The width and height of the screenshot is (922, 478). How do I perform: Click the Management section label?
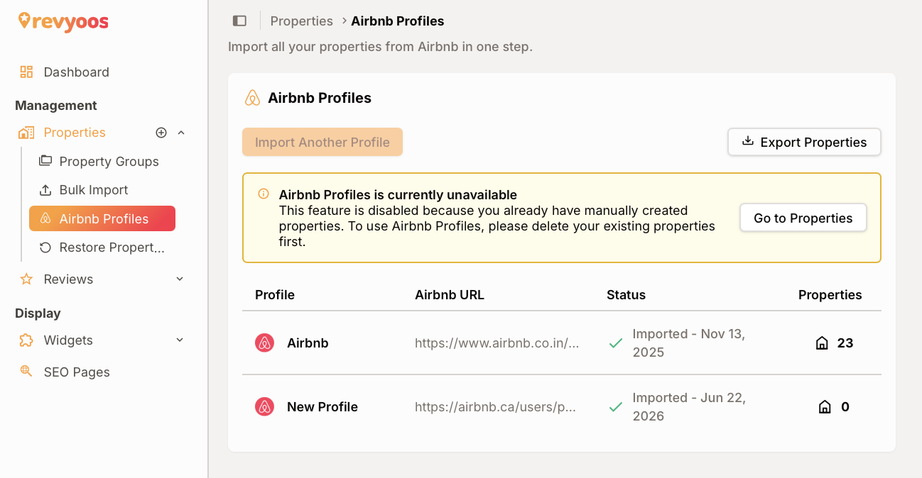[56, 106]
